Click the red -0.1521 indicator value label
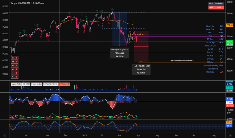 coord(230,105)
